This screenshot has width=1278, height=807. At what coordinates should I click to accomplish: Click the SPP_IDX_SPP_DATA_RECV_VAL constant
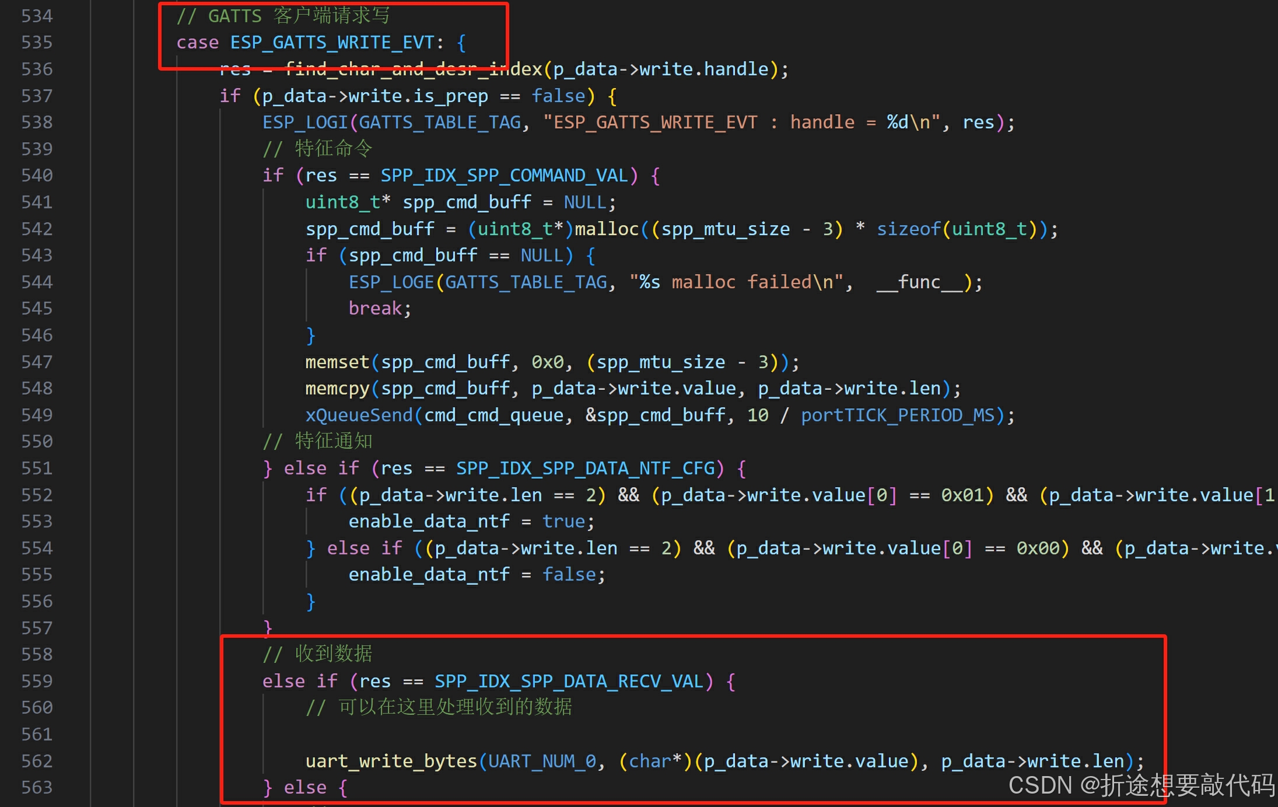[569, 681]
